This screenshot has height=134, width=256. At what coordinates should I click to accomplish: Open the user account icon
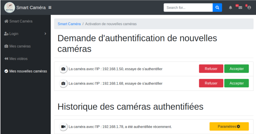click(249, 8)
